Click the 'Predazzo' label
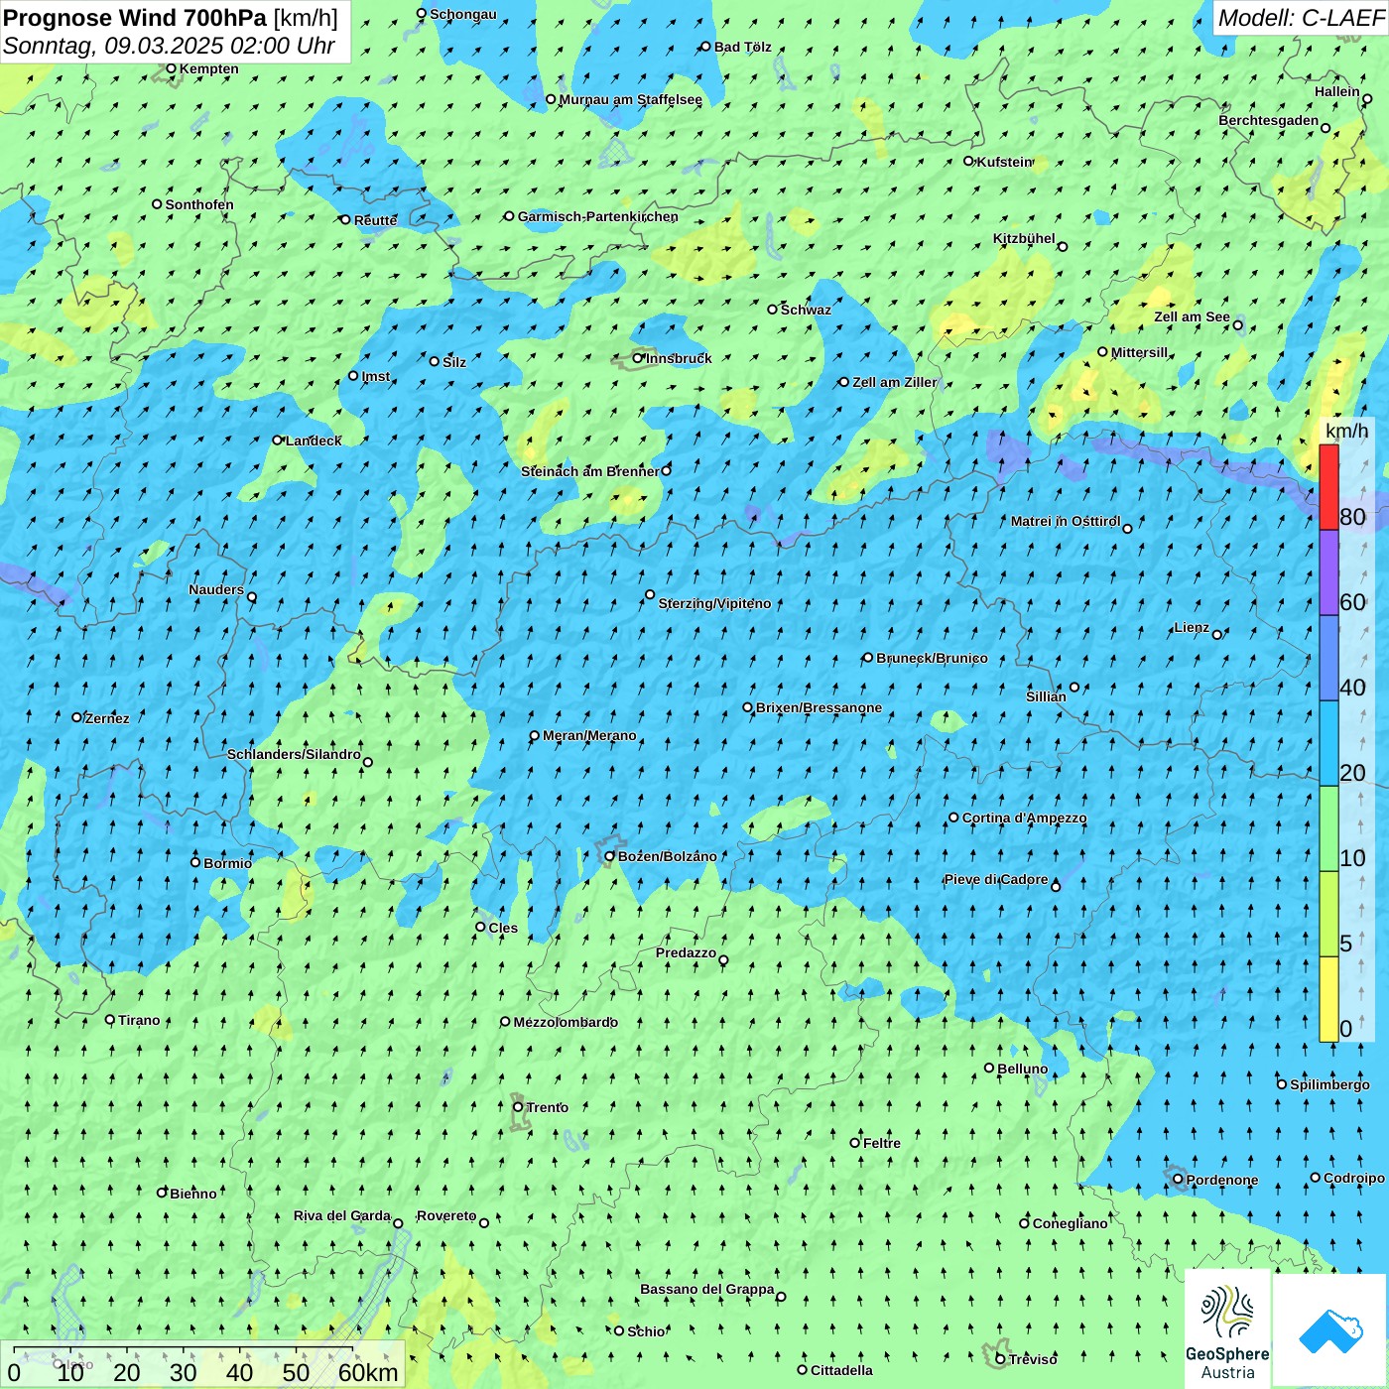This screenshot has height=1389, width=1389. [x=686, y=952]
